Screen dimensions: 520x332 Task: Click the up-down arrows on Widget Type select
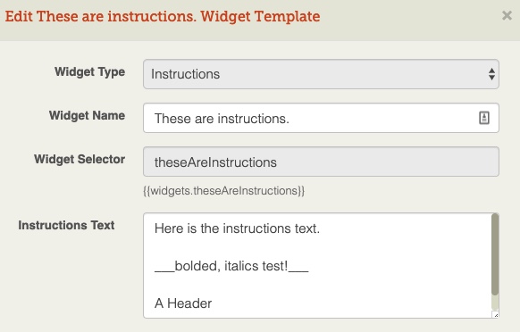tap(491, 74)
